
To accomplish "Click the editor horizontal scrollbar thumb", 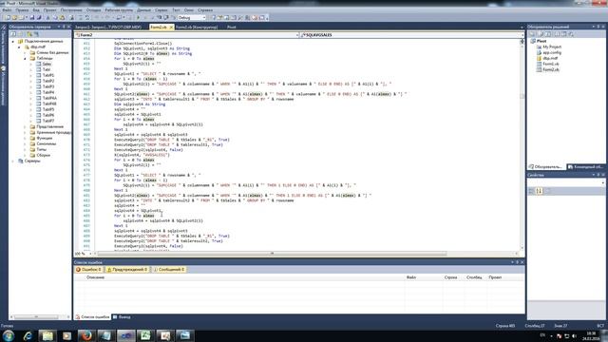I will 272,254.
